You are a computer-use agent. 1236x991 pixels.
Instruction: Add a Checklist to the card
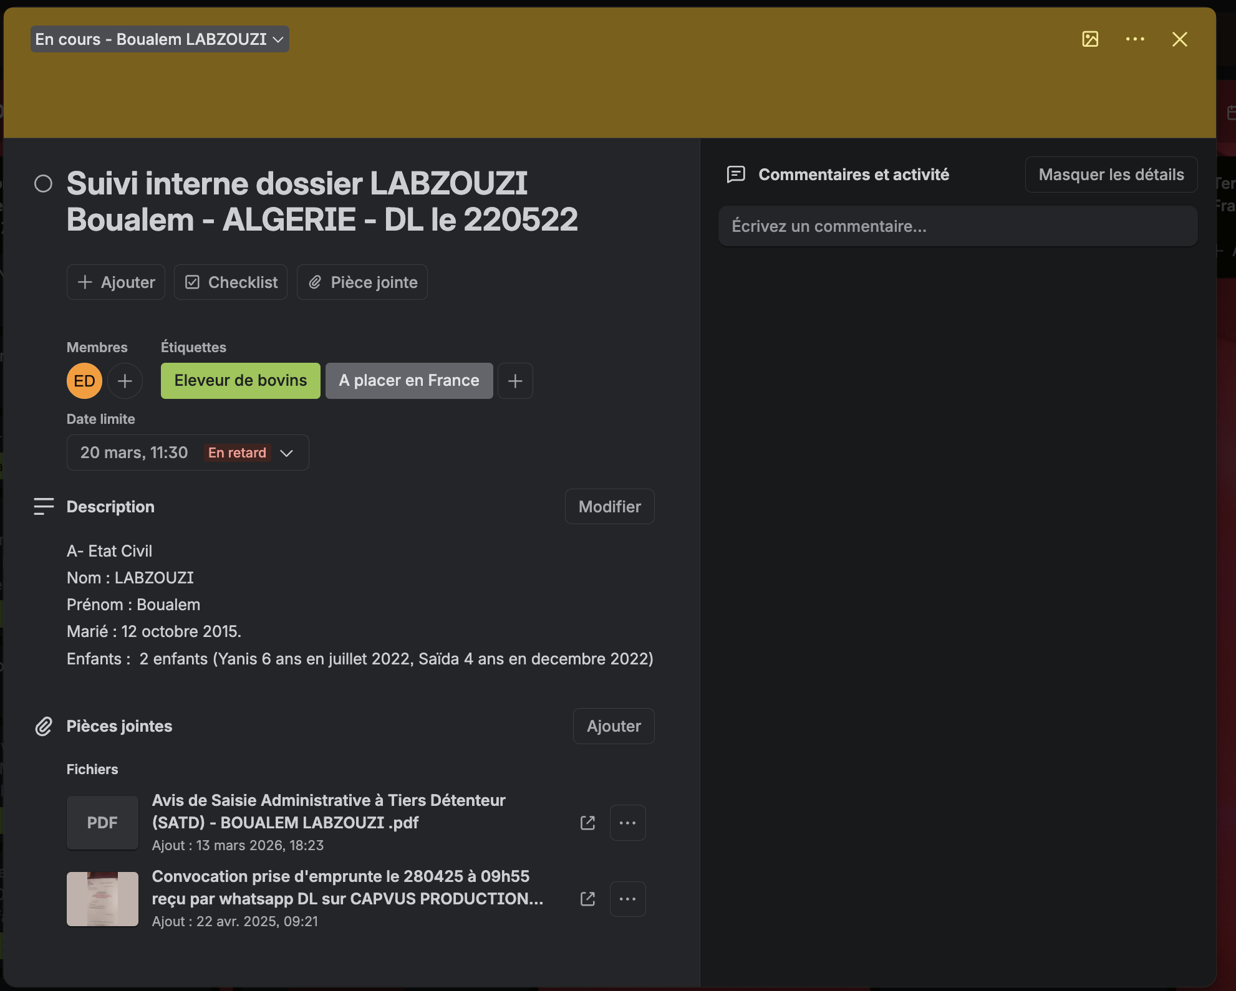(231, 282)
